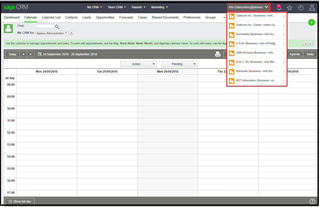Image resolution: width=319 pixels, height=207 pixels.
Task: Open the user profile icon
Action: (312, 8)
